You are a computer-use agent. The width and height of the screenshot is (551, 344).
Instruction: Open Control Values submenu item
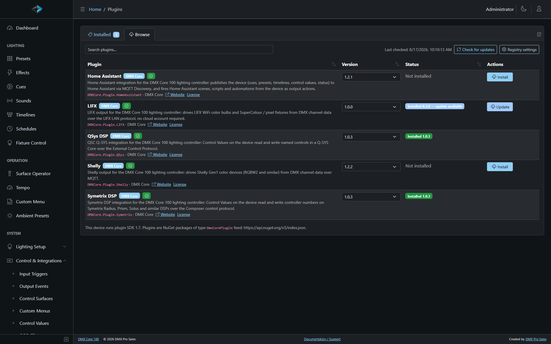coord(34,323)
